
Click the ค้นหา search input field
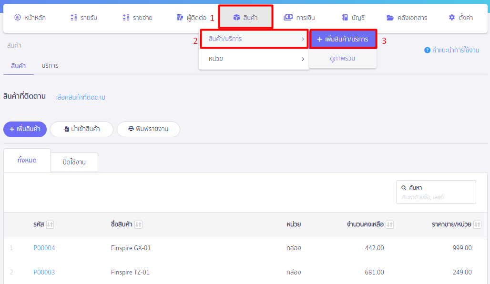click(436, 196)
